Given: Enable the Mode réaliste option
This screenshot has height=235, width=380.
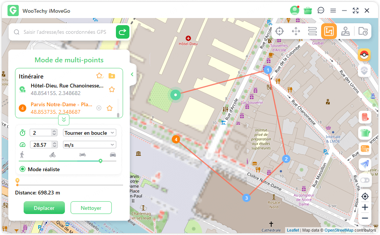Looking at the screenshot, I should [23, 169].
